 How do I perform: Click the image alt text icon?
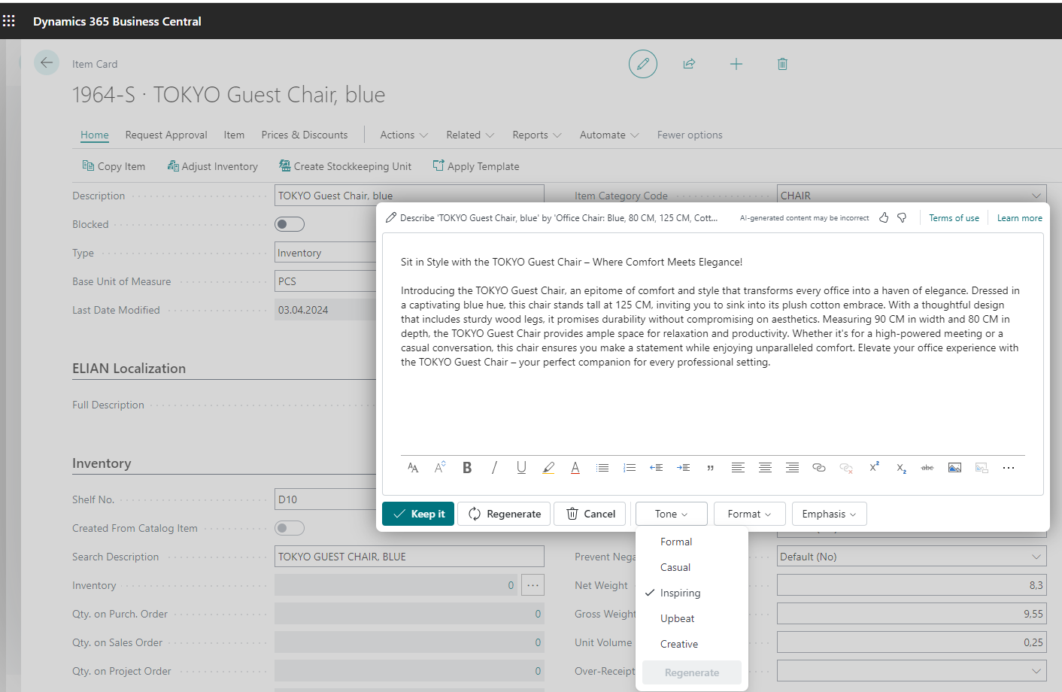pos(982,468)
